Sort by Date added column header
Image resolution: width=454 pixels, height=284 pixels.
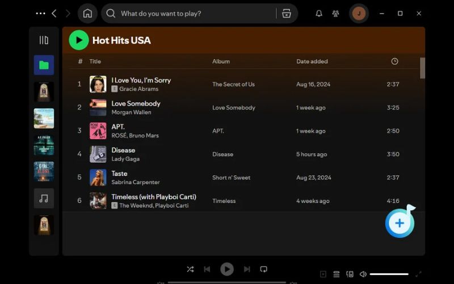tap(312, 61)
